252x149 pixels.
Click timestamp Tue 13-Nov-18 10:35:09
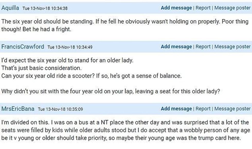click(x=60, y=109)
